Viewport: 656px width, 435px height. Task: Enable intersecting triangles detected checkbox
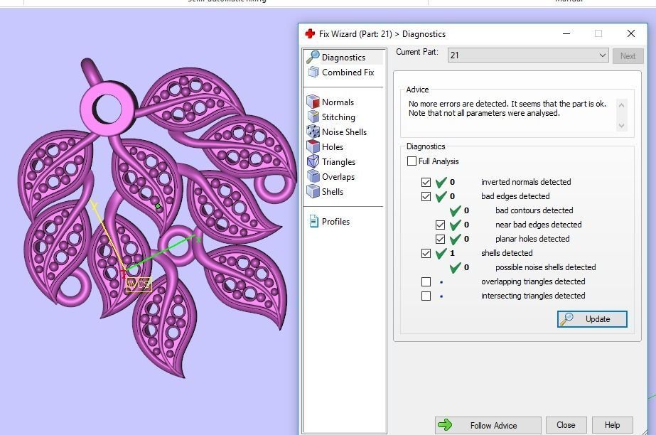coord(426,296)
